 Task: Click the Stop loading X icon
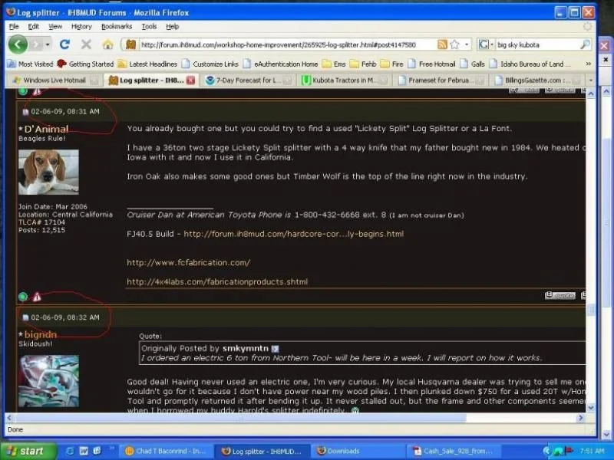click(86, 44)
